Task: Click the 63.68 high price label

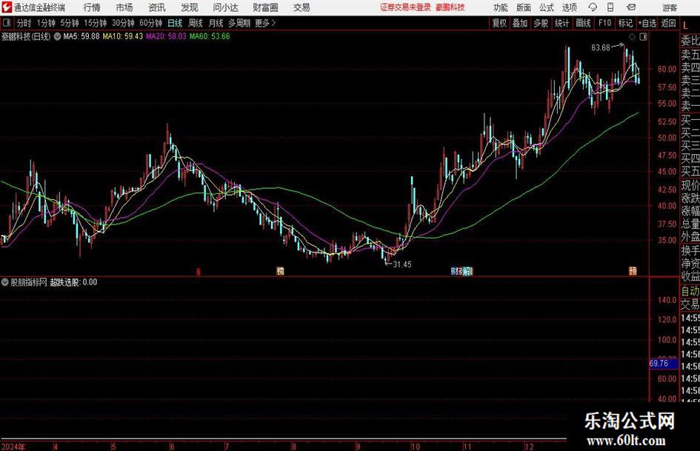Action: click(x=601, y=48)
